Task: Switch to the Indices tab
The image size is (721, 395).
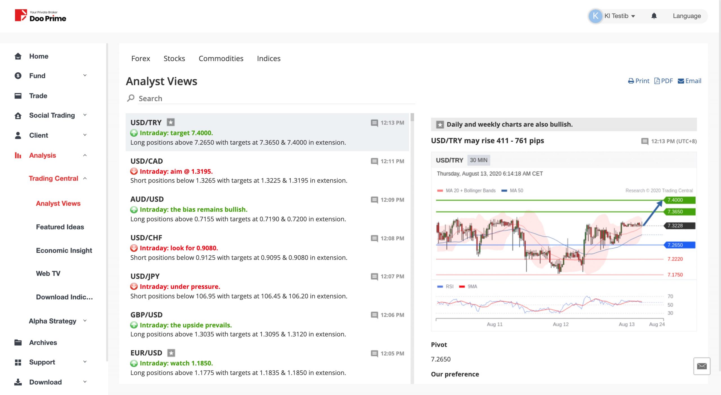Action: coord(269,59)
